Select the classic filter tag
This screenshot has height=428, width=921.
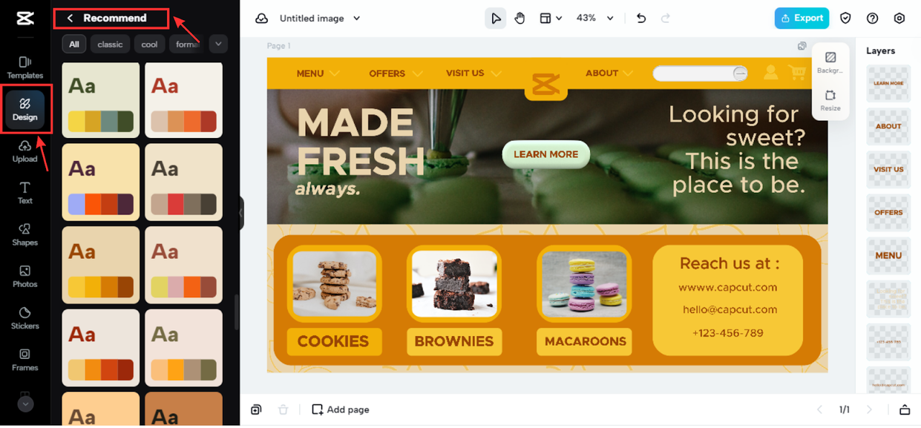(x=110, y=44)
